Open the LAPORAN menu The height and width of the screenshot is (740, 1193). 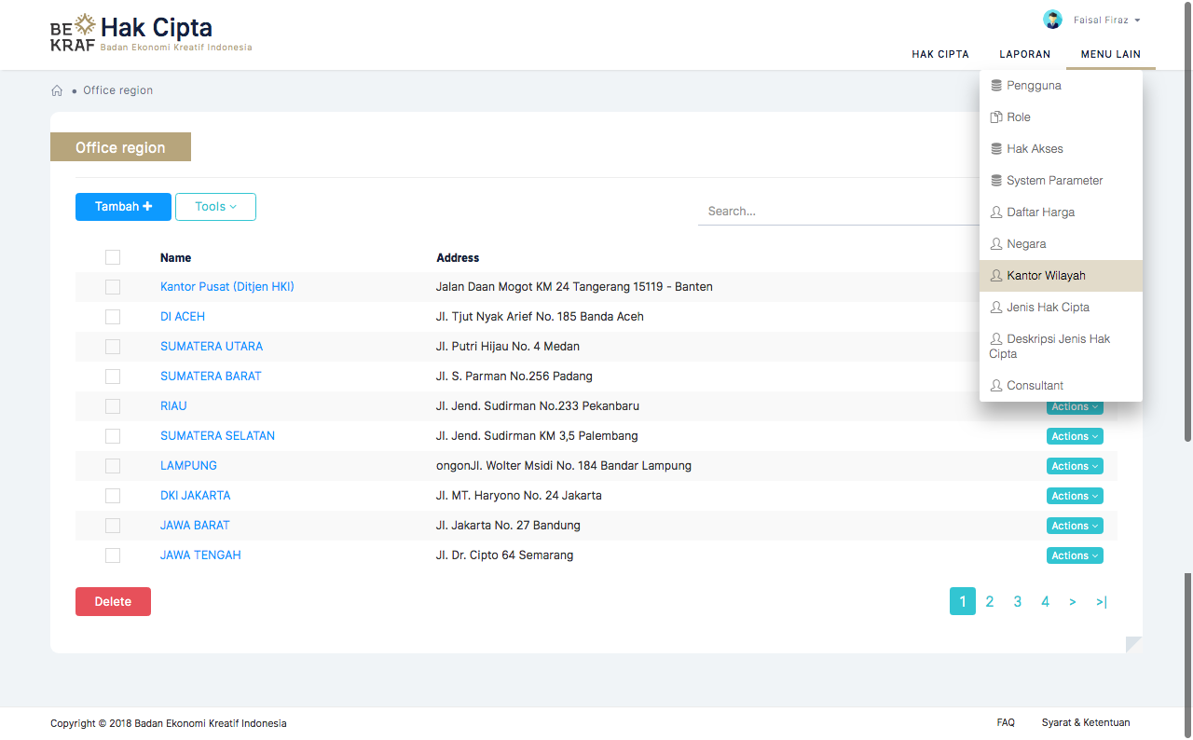[x=1024, y=54]
